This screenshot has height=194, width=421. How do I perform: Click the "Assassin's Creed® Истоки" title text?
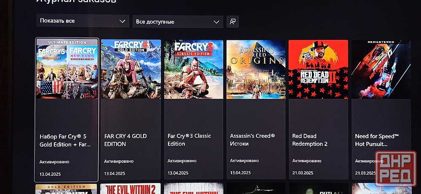tap(252, 140)
